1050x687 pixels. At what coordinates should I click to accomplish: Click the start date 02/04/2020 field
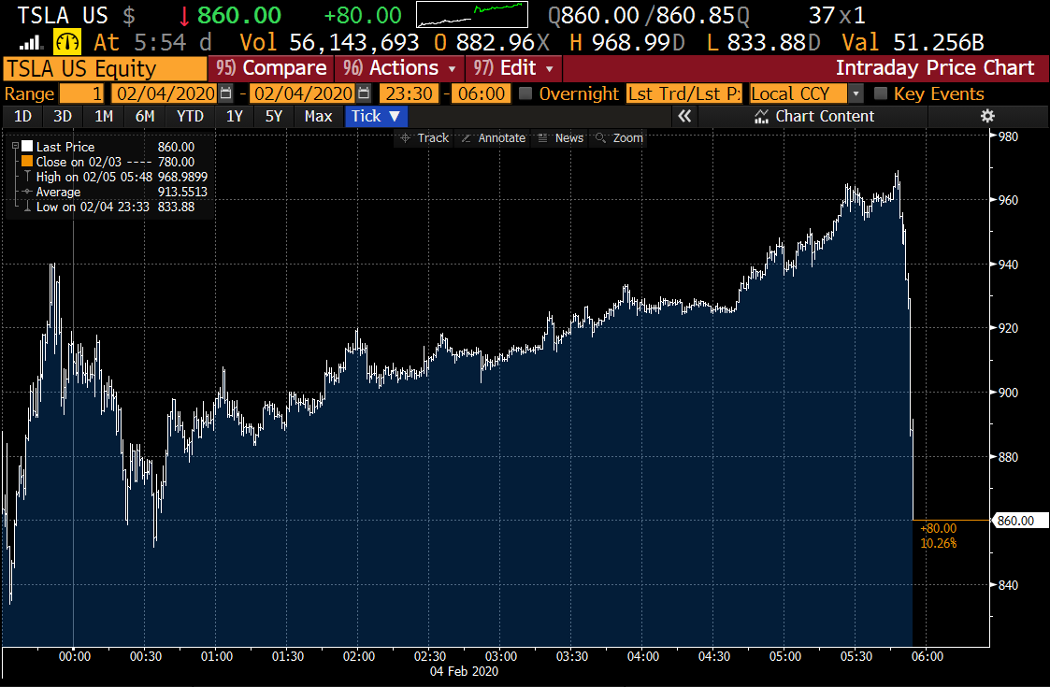coord(165,93)
